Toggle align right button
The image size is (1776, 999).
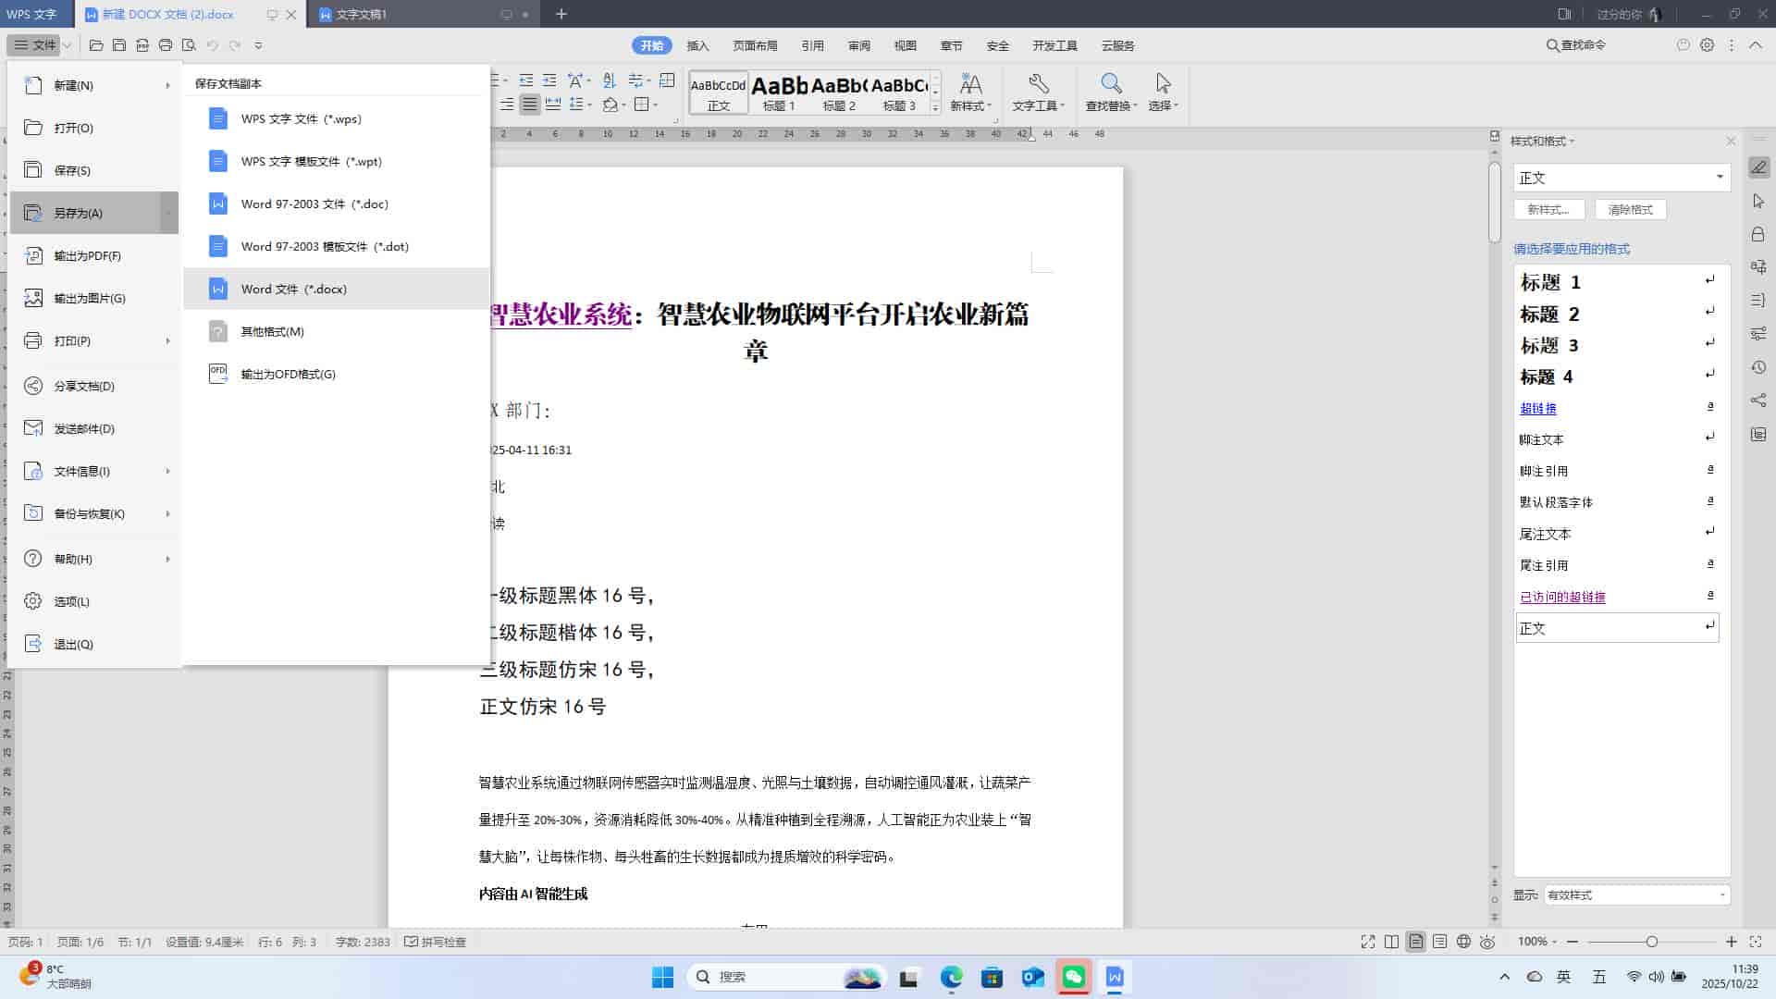507,105
